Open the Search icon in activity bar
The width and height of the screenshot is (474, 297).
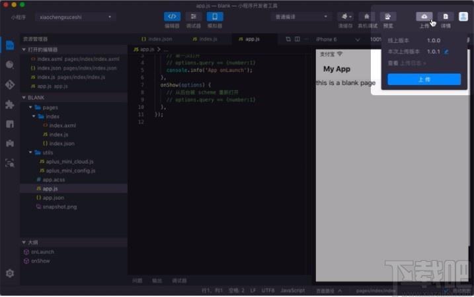click(10, 65)
